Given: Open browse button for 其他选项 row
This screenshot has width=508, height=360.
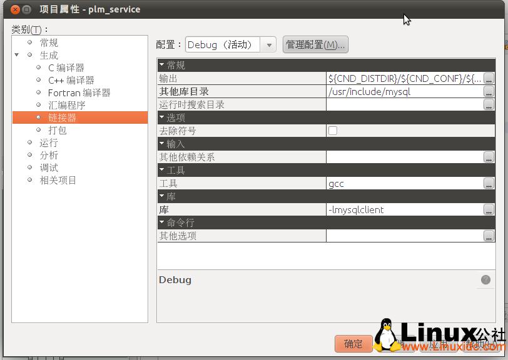Looking at the screenshot, I should [x=489, y=236].
